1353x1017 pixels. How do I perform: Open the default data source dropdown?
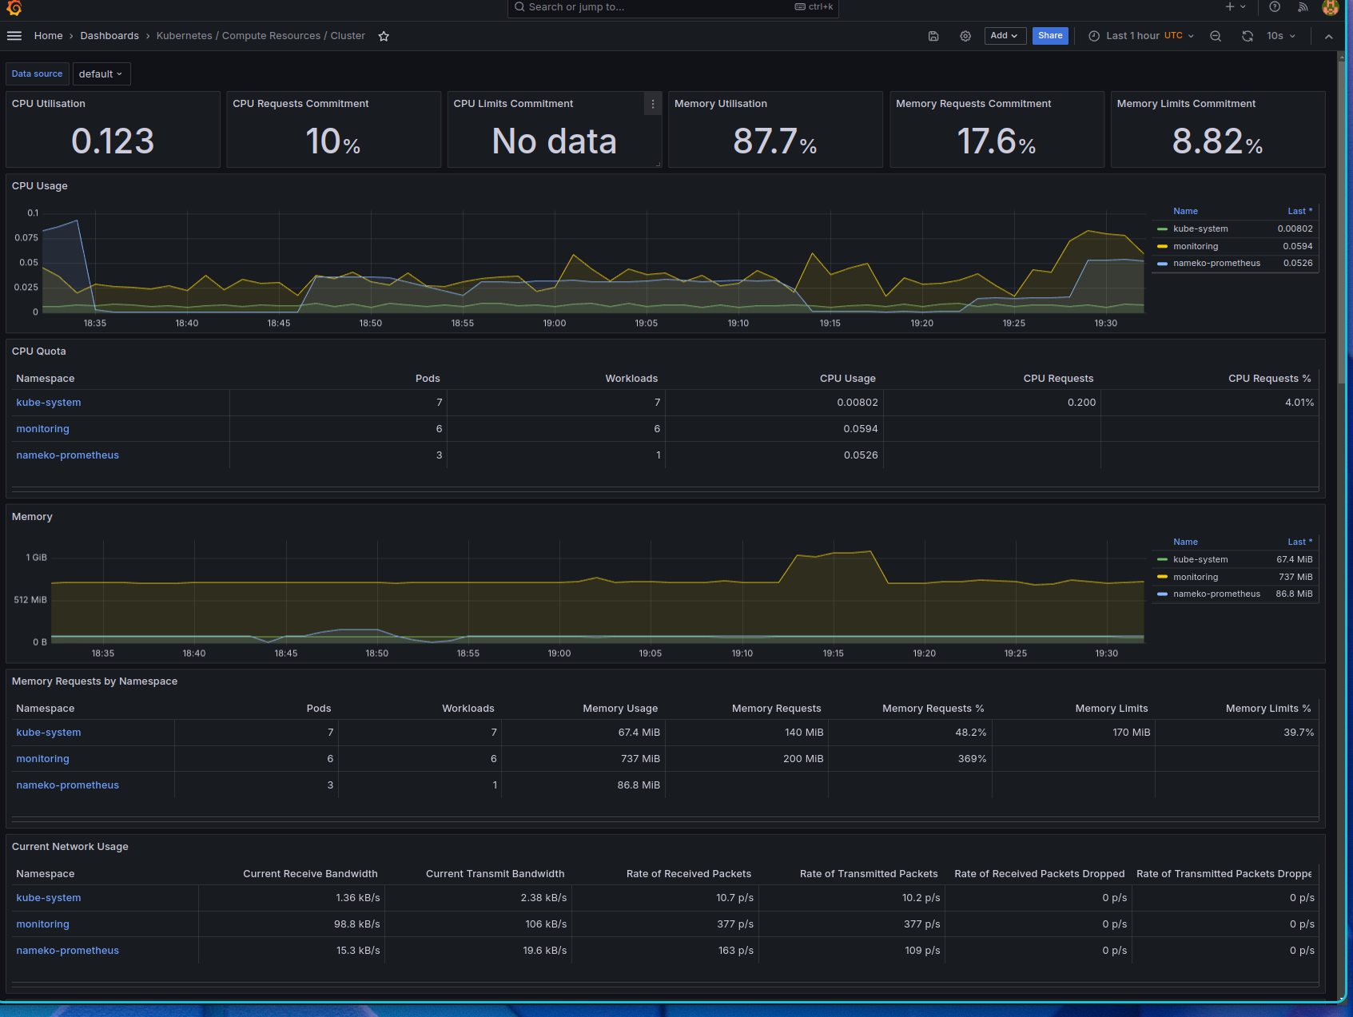pos(101,74)
